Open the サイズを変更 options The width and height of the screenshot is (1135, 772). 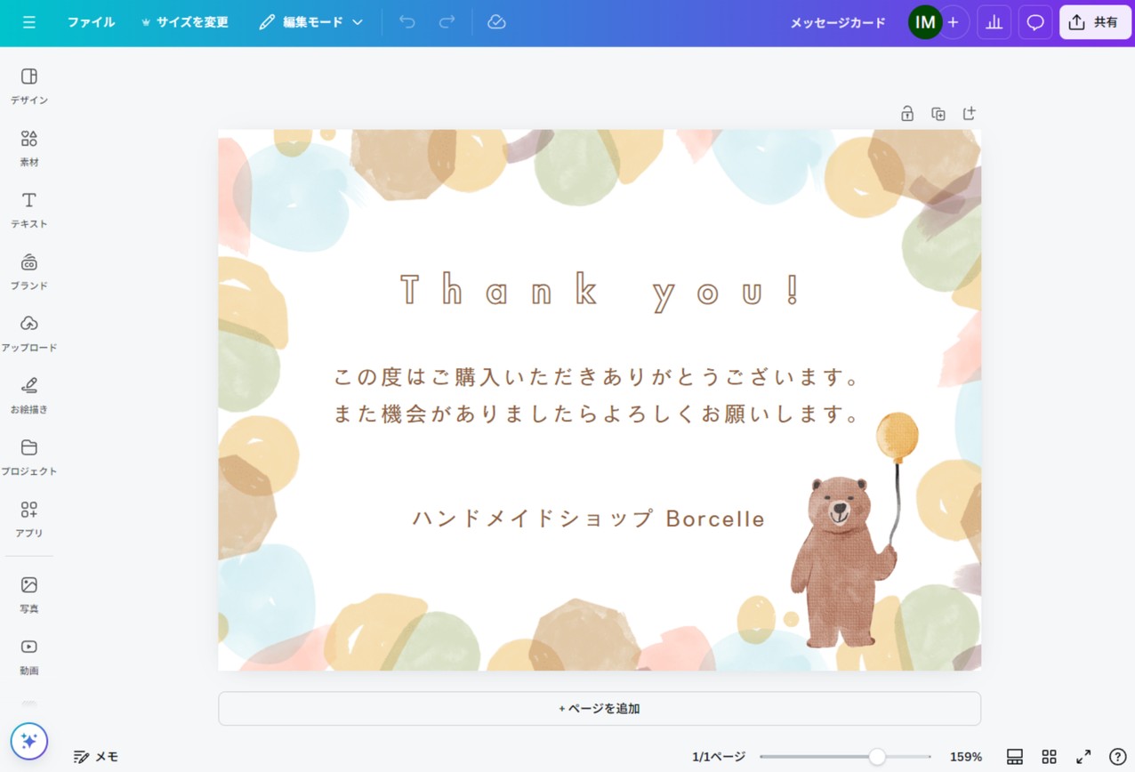[184, 22]
